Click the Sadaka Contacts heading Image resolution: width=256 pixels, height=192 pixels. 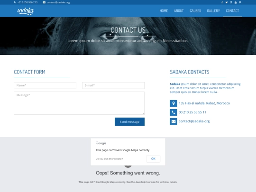coord(190,72)
